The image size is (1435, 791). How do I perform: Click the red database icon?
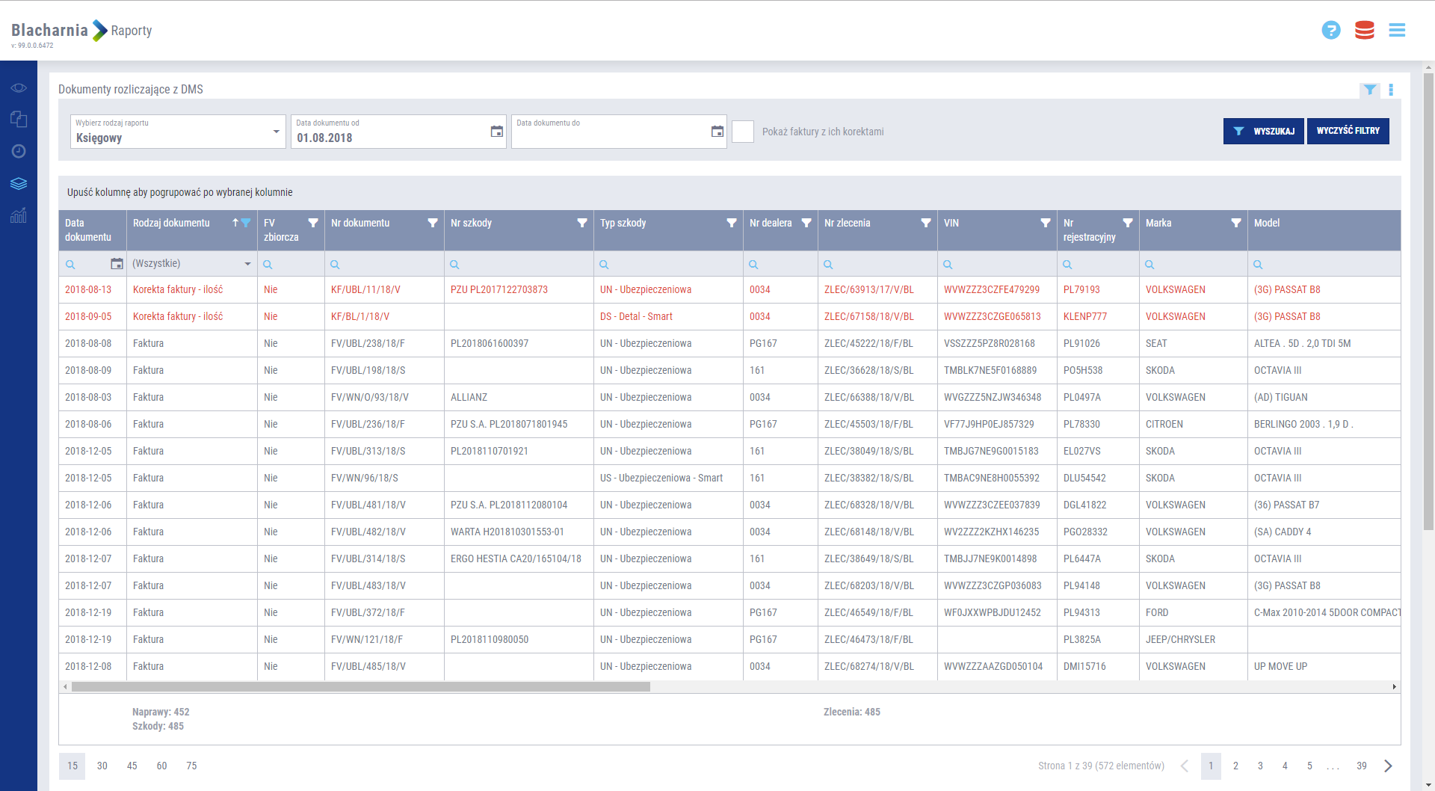click(x=1364, y=30)
